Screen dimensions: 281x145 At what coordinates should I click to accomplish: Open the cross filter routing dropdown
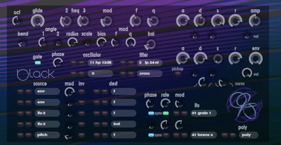coord(150,73)
